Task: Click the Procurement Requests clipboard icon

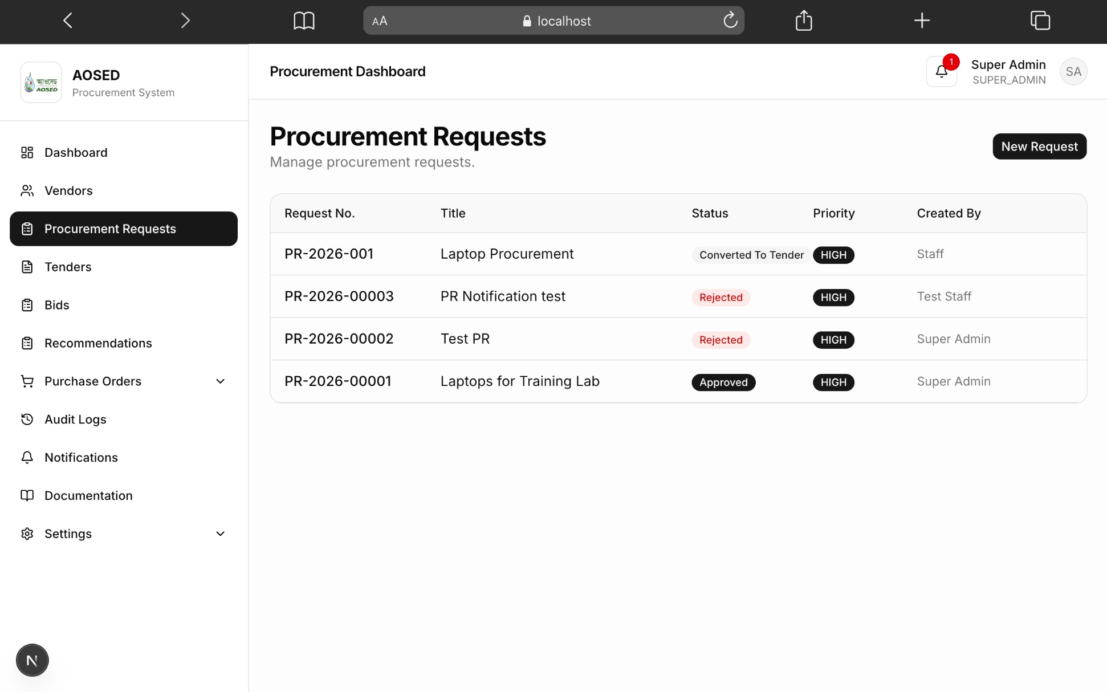Action: click(x=27, y=229)
